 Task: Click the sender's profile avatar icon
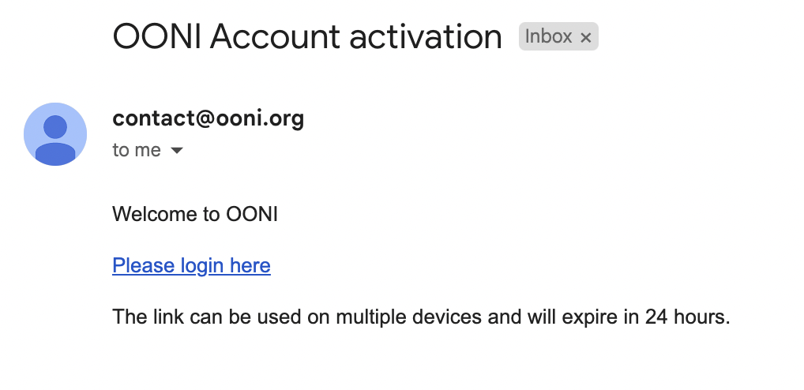click(55, 134)
